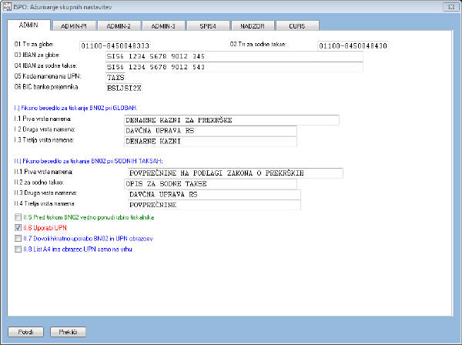Click the DENARNE KAZNI ZA PREKRŠKE field
The image size is (462, 345).
pos(231,120)
